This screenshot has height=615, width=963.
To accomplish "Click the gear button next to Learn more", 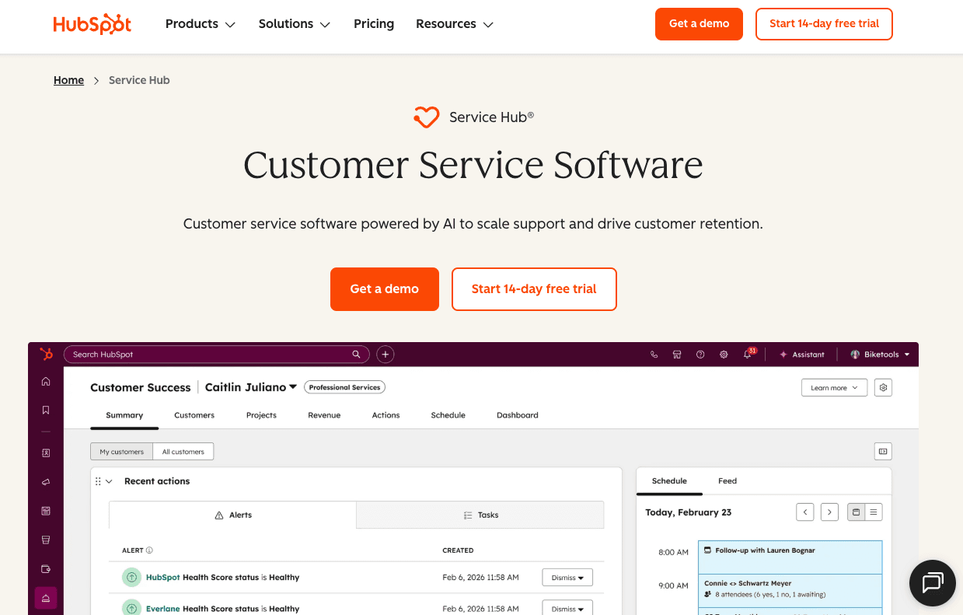I will click(883, 387).
